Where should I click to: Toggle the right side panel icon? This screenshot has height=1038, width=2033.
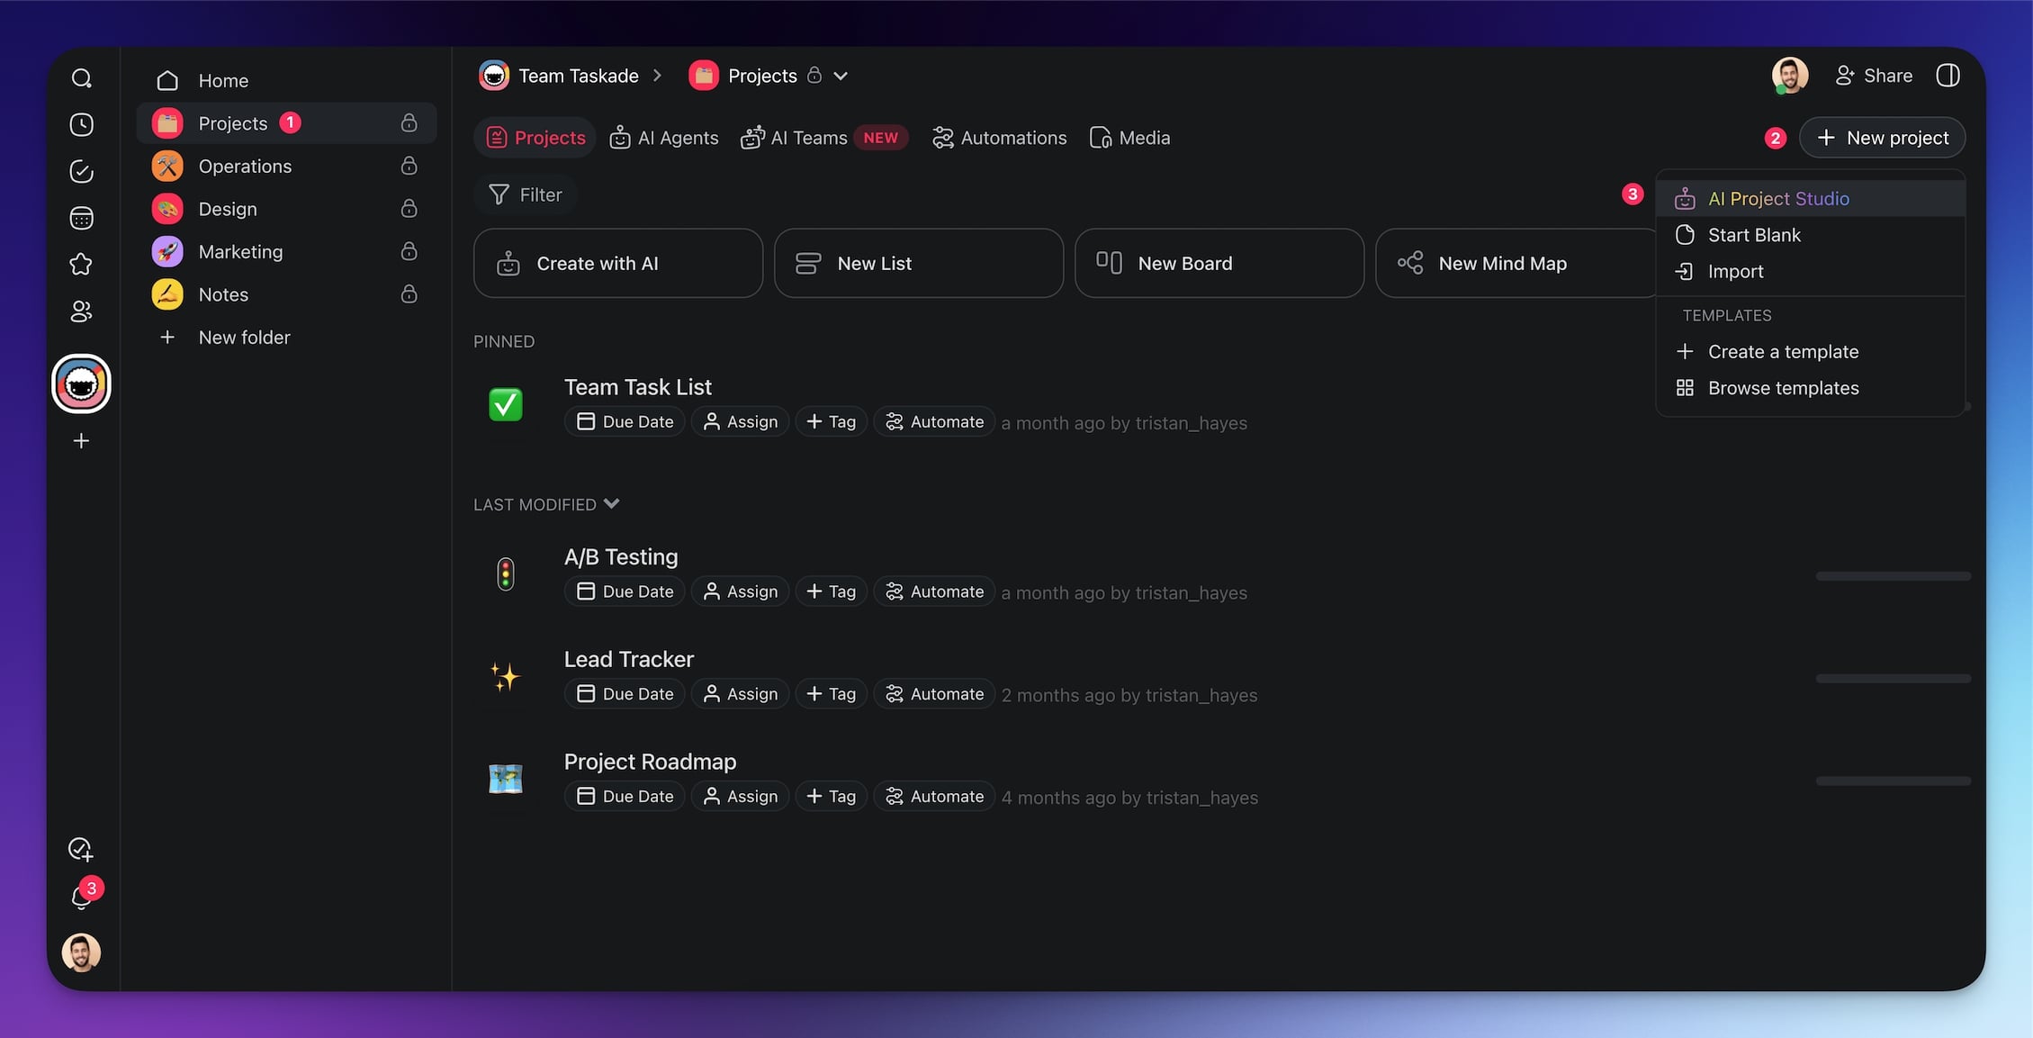click(1948, 76)
